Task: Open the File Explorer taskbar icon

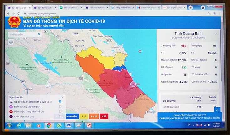Action: [29, 126]
